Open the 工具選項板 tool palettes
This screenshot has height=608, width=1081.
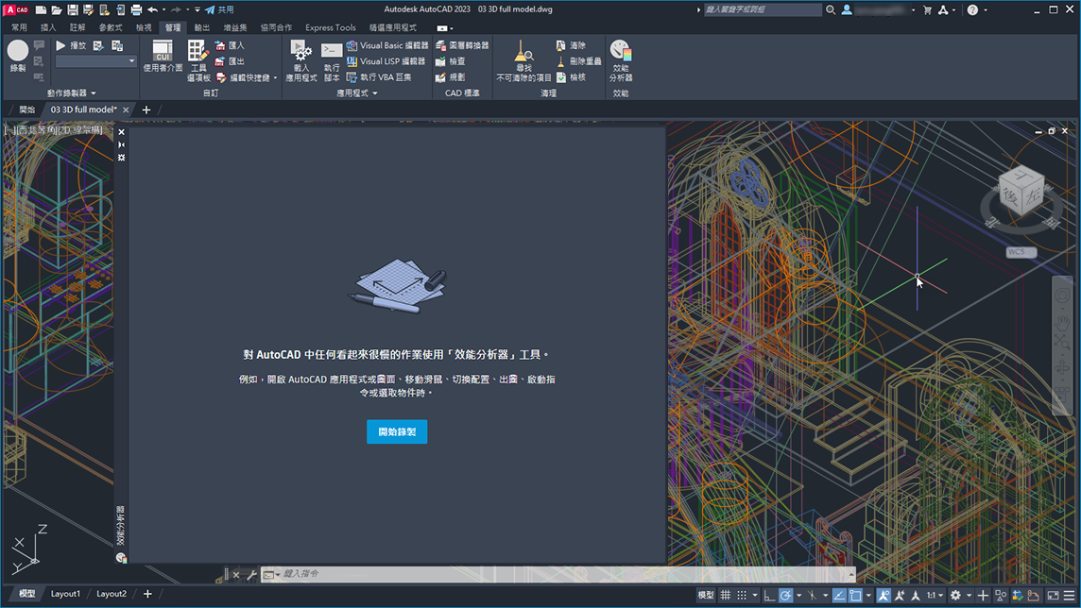[198, 60]
